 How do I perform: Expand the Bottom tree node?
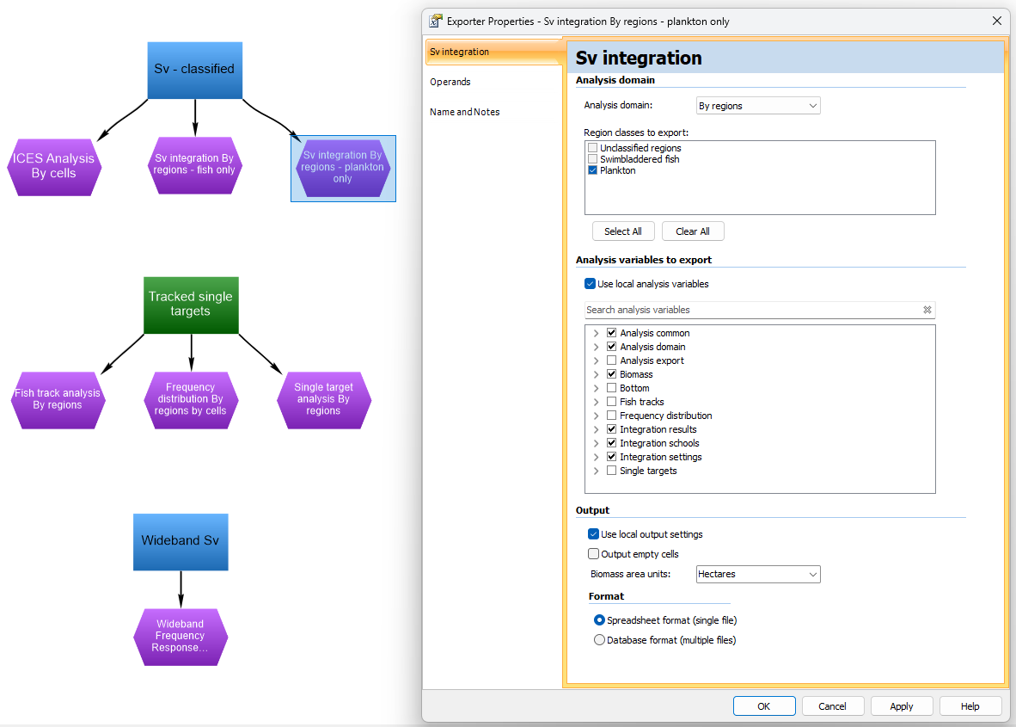[597, 388]
